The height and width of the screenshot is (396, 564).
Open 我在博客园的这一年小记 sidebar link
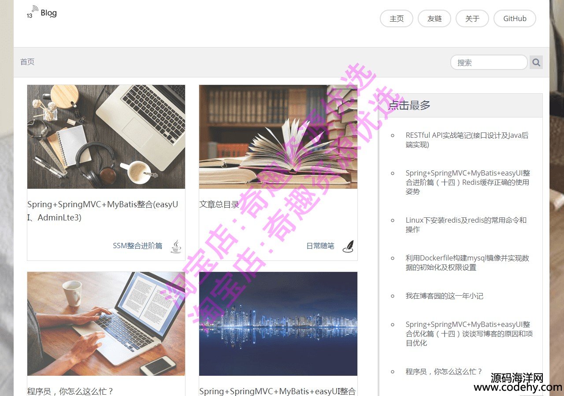445,296
